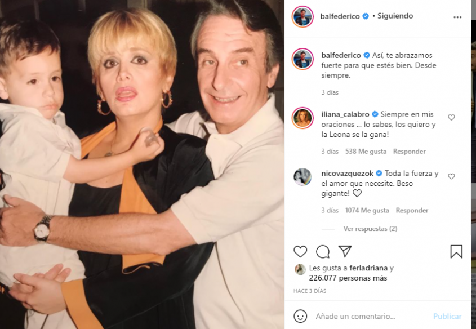Like the post with the heart icon

click(300, 252)
